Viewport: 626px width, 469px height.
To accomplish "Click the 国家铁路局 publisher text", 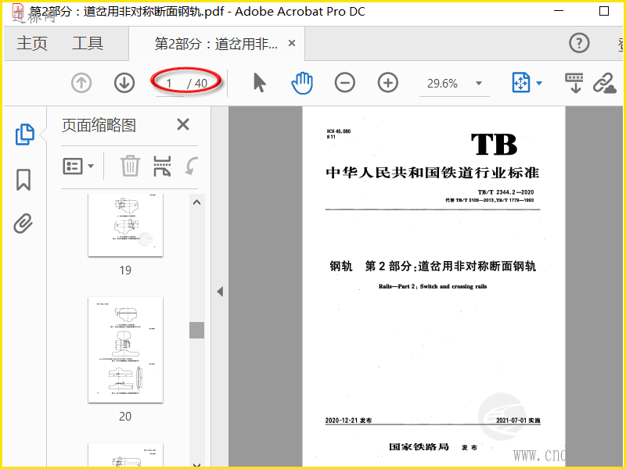I will (419, 446).
